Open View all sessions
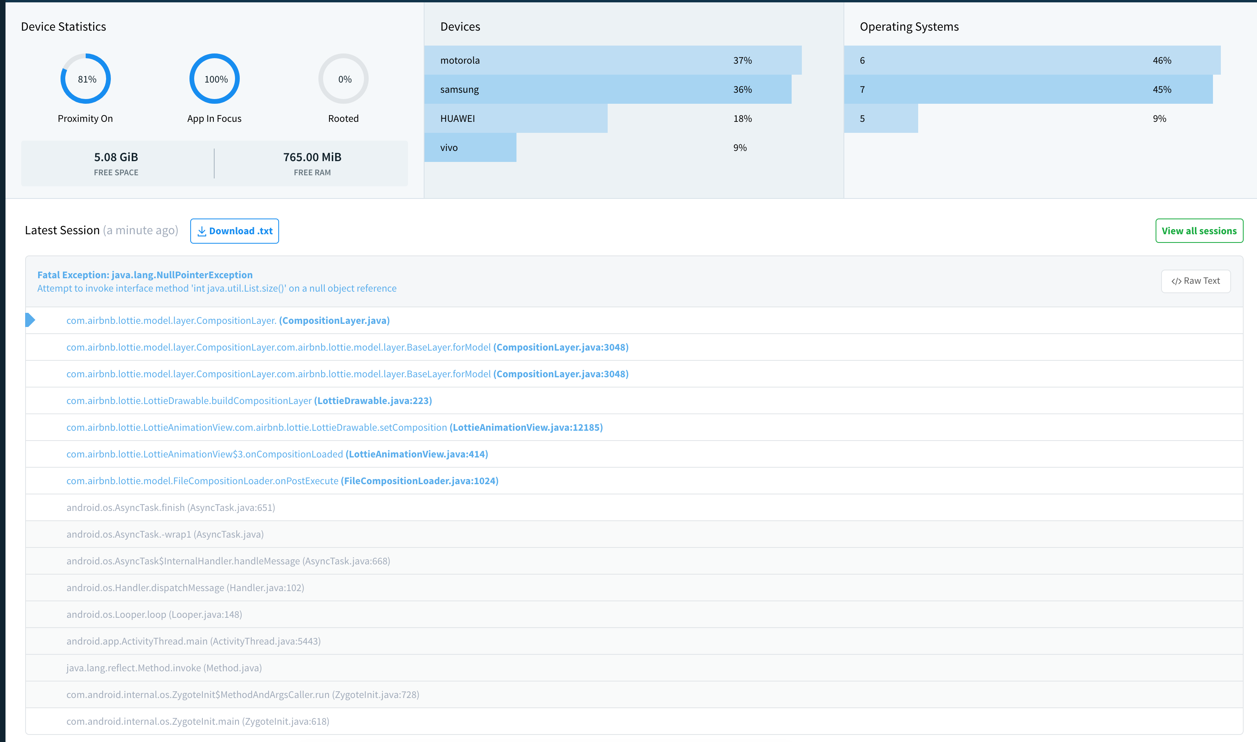Screen dimensions: 1257x742 click(1199, 231)
